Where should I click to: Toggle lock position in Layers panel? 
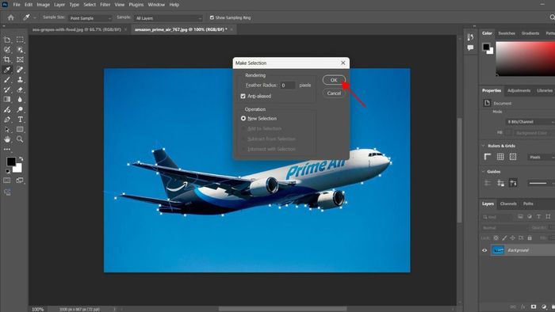click(x=512, y=238)
